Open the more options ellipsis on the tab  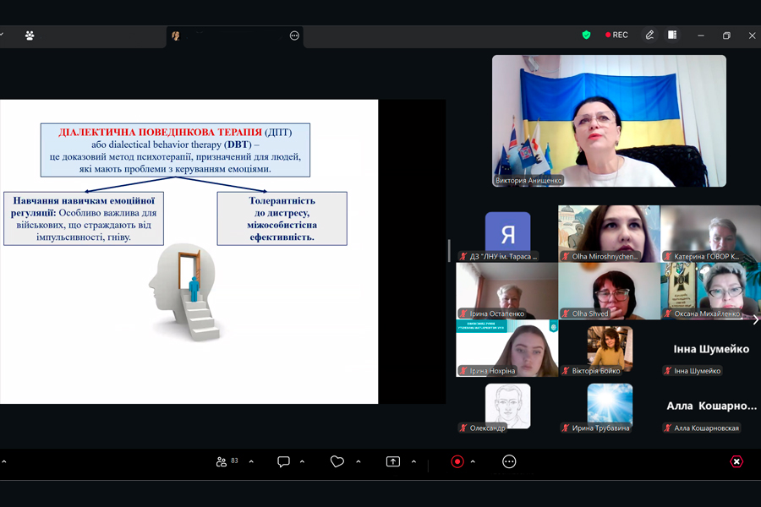[294, 35]
